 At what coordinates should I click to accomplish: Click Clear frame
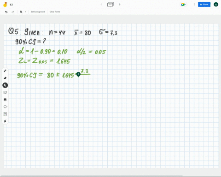tap(55, 12)
